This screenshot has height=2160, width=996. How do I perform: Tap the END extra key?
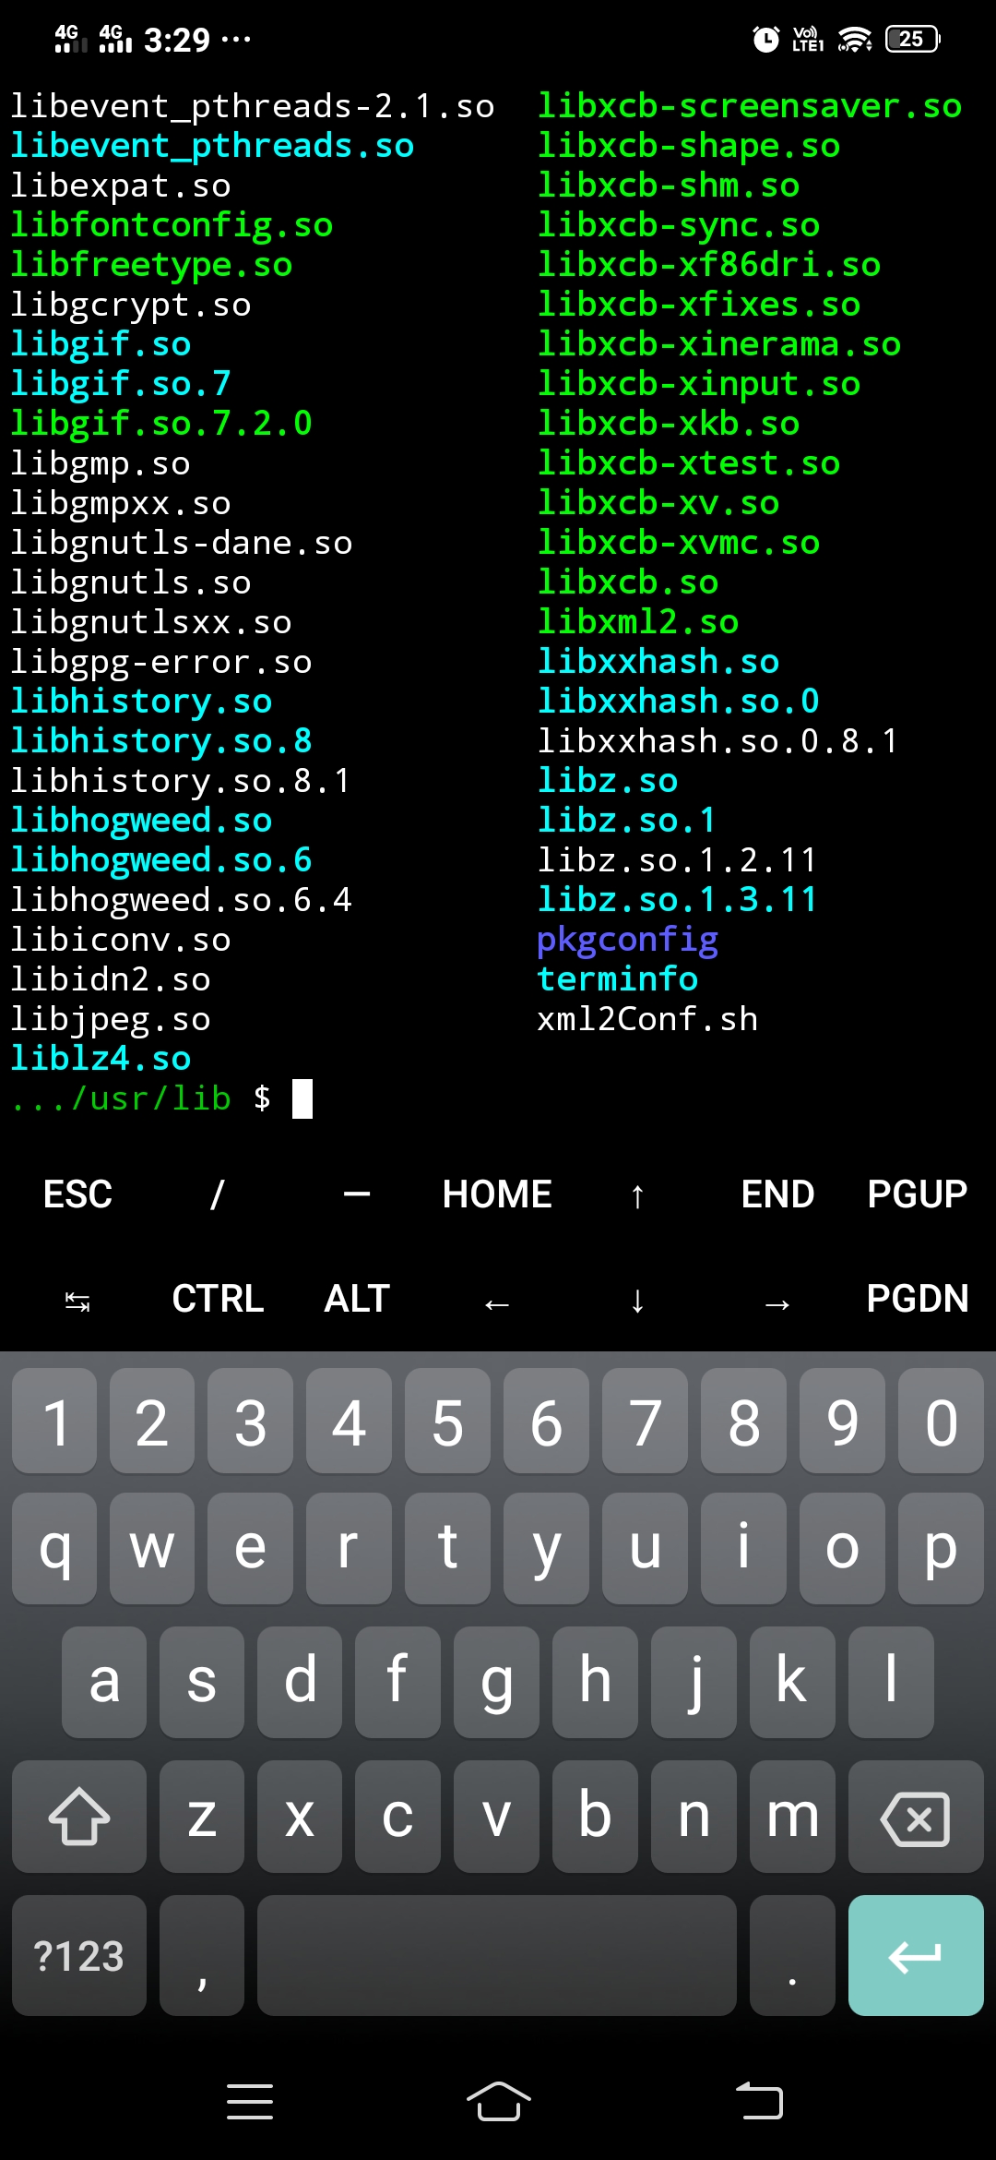point(777,1194)
